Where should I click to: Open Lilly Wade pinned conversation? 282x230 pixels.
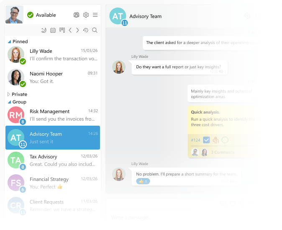[x=53, y=55]
